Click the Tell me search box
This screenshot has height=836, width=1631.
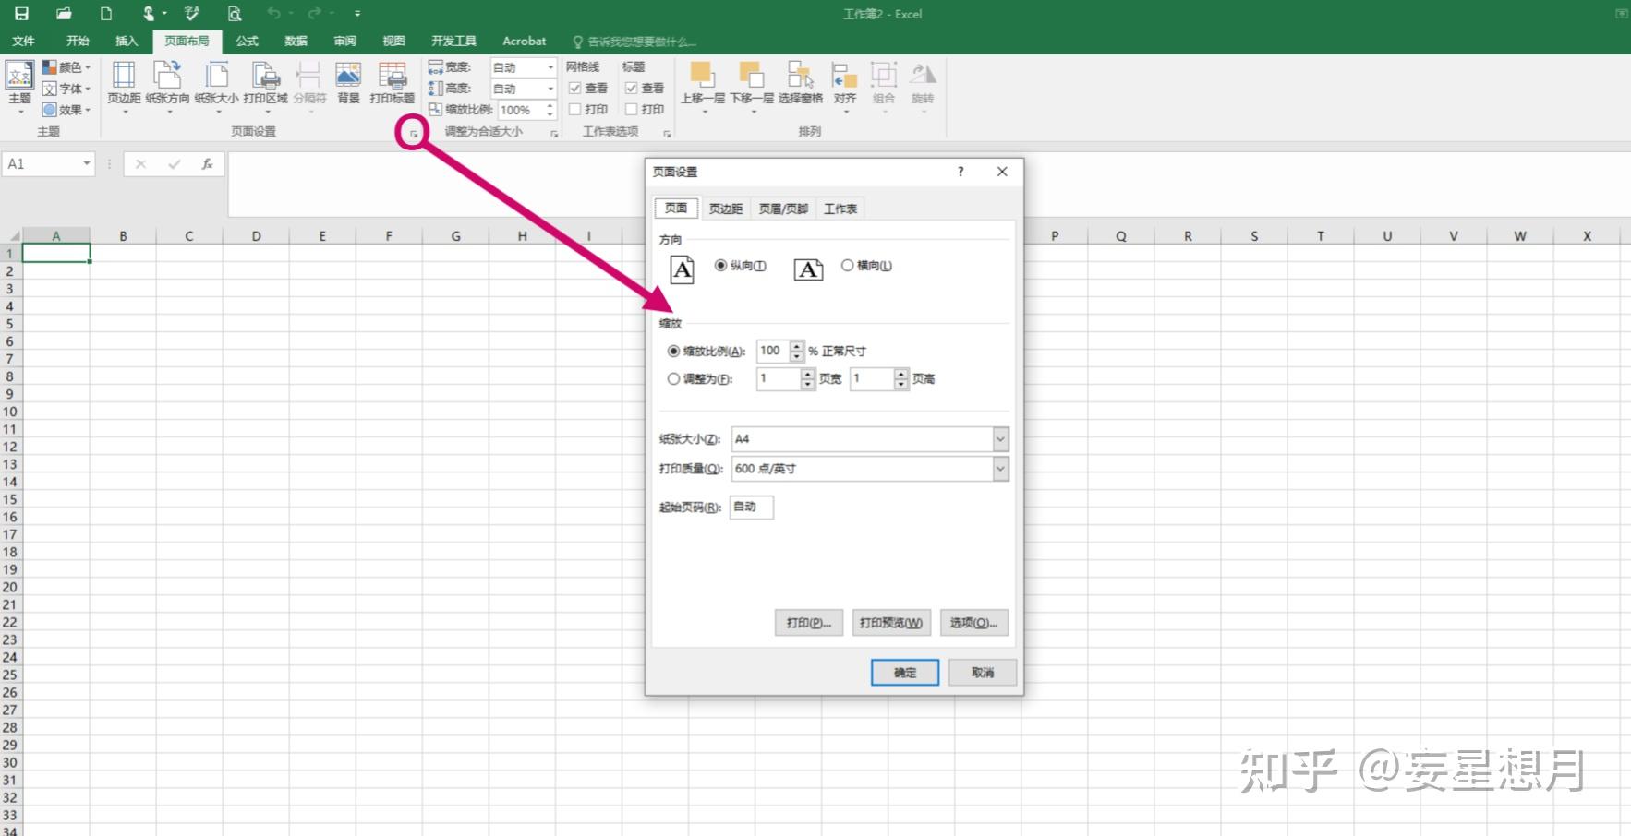coord(634,42)
